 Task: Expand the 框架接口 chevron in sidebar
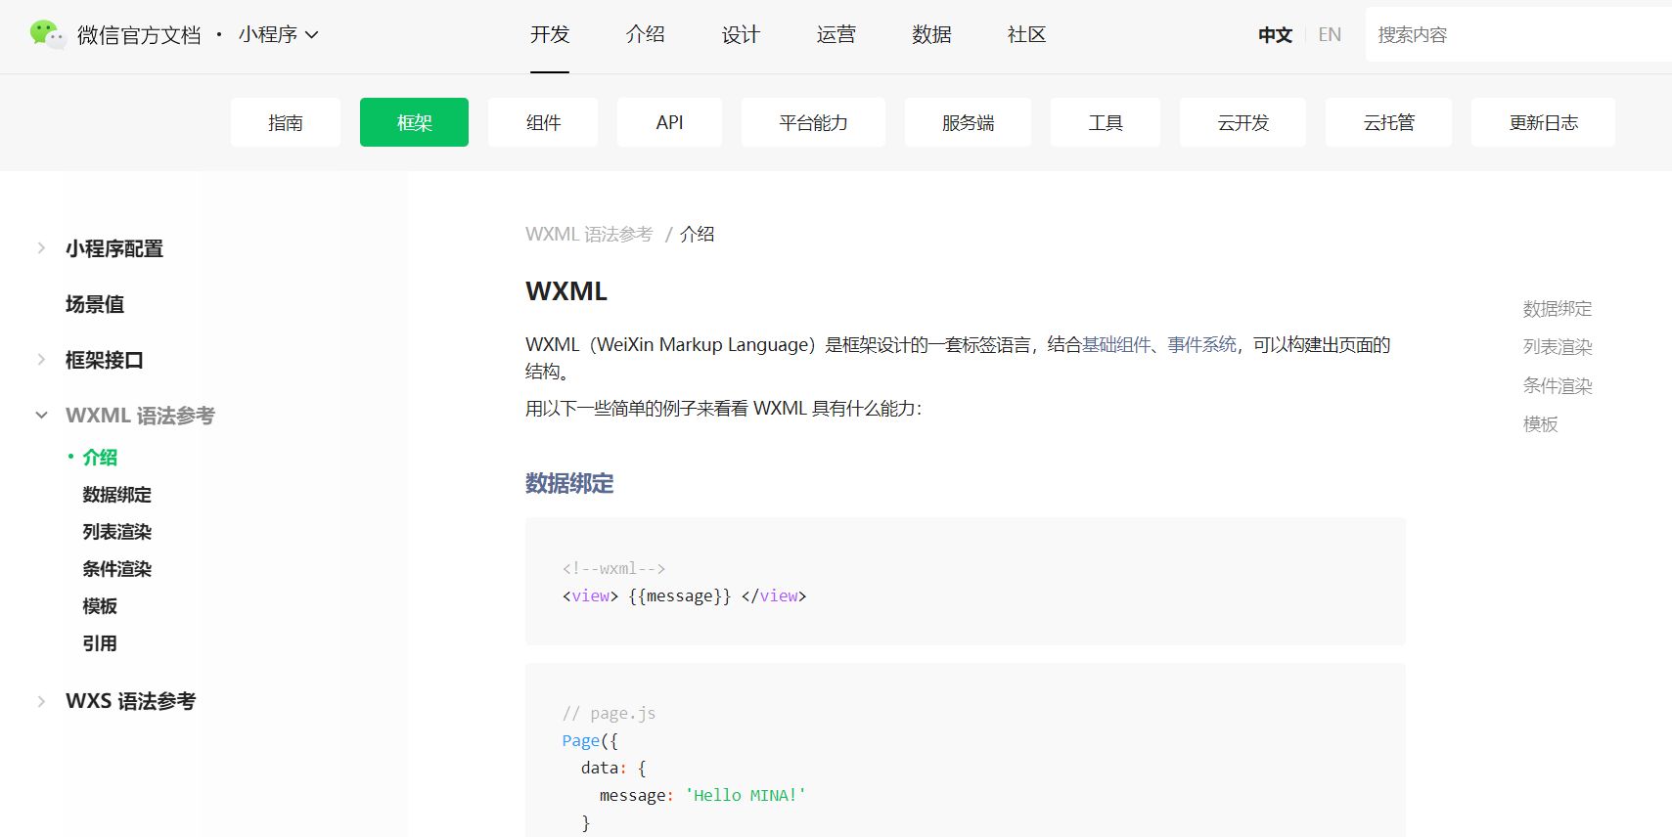tap(41, 360)
